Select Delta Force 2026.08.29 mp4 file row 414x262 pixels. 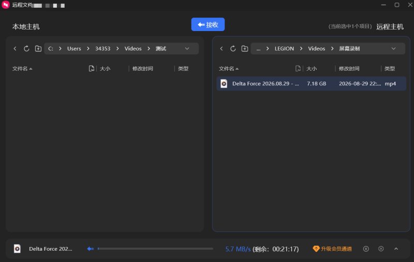[312, 84]
